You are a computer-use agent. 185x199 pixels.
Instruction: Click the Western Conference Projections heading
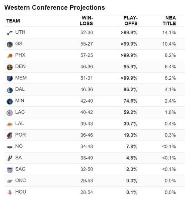[x=55, y=7]
